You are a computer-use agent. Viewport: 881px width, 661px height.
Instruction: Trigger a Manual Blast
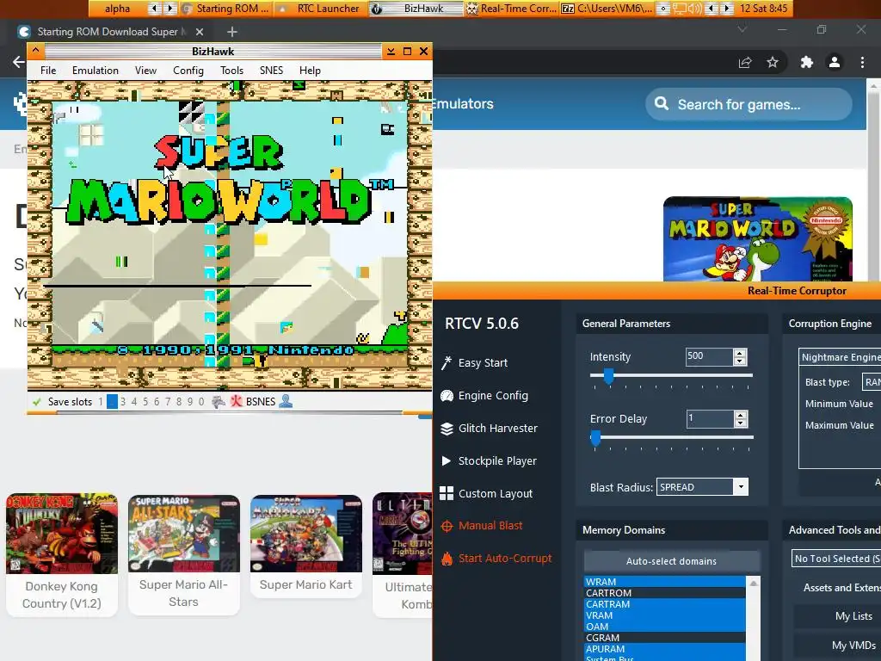point(483,526)
